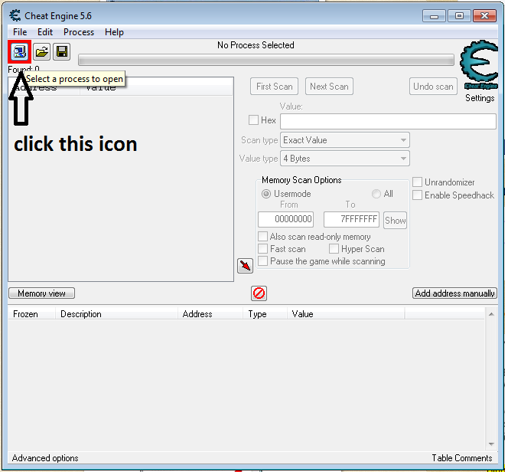Enable Speedhack checkbox
This screenshot has height=475, width=508.
point(418,195)
